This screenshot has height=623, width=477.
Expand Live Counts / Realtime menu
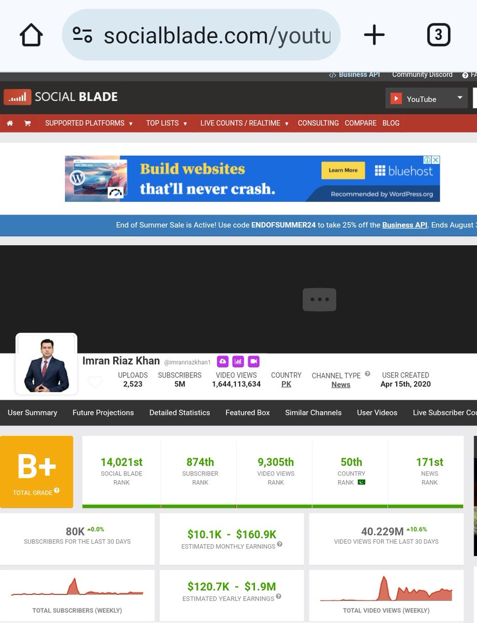point(244,123)
